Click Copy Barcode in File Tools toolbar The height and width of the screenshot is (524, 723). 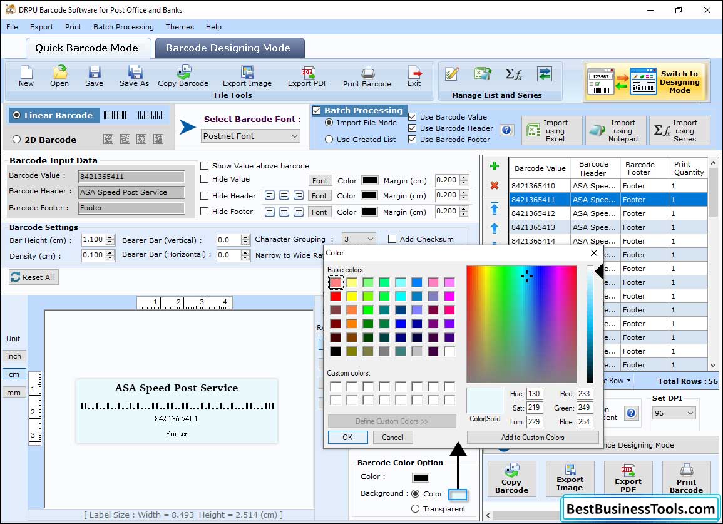[x=183, y=76]
